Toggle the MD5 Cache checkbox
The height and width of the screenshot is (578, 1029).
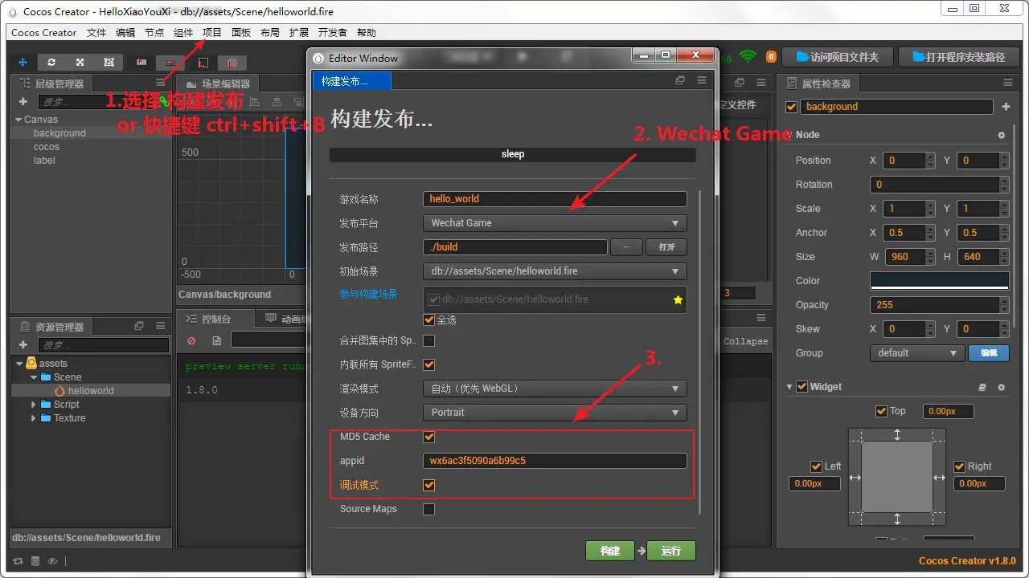click(429, 437)
